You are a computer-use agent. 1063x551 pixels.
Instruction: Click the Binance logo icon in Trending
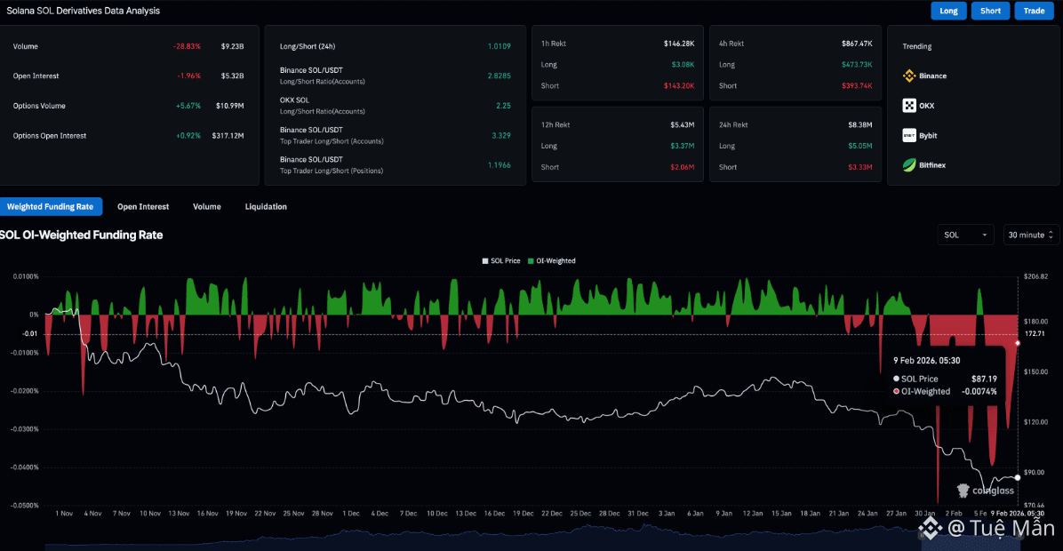909,76
